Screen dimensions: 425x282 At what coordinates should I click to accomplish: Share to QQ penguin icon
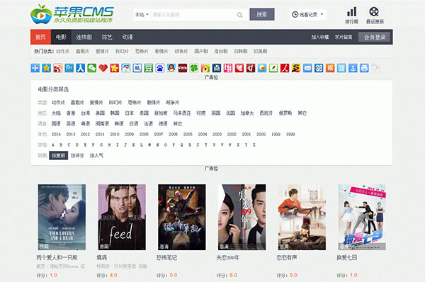tap(171, 68)
